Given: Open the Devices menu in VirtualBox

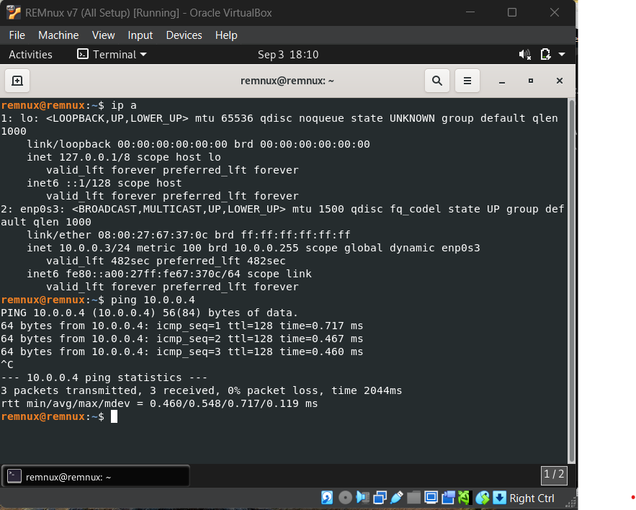Looking at the screenshot, I should [x=184, y=35].
